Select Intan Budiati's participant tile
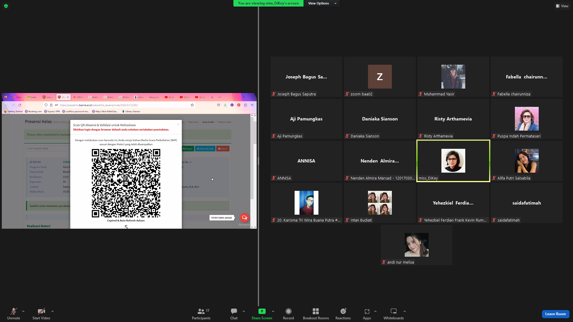 point(380,203)
